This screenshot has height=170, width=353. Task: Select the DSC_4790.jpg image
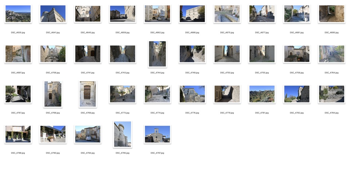53,134
